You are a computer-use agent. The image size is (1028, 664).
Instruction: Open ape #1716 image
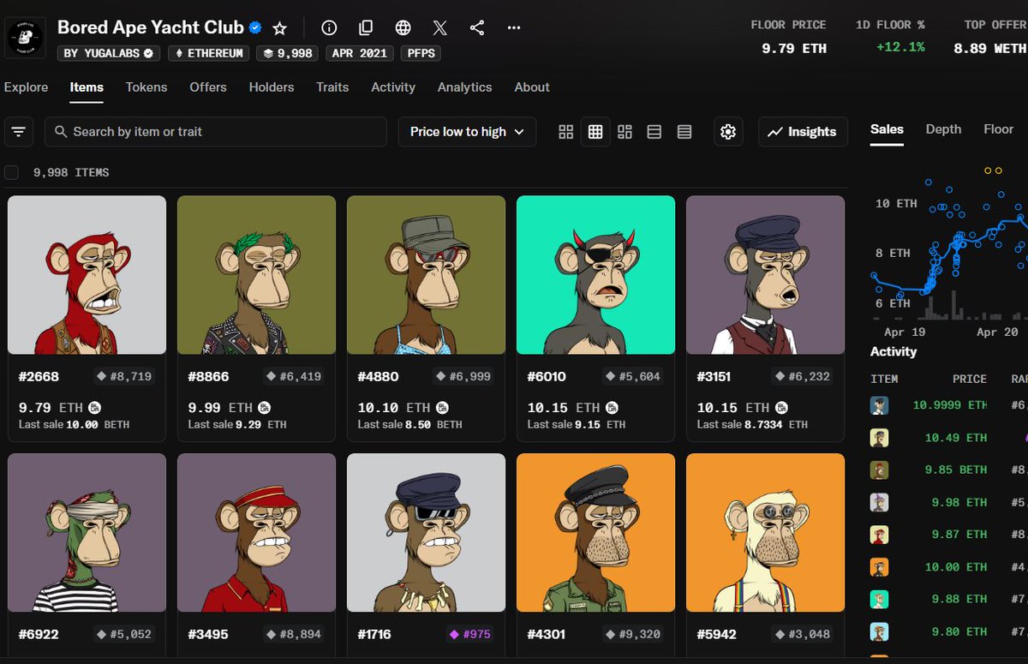[x=426, y=533]
